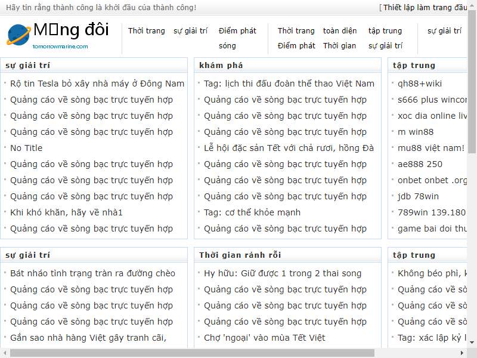477x358 pixels.
Task: Open 'Hy hữu: Giữ được 1 trong 2 thai song' article
Action: coord(283,273)
